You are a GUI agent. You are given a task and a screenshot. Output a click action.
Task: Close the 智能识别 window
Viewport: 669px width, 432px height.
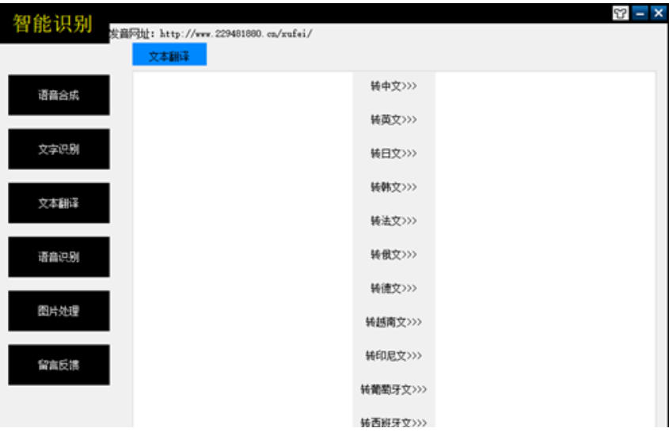point(658,13)
